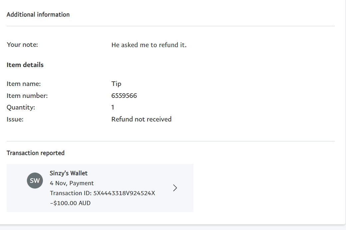The image size is (346, 230).
Task: Select the 'Refund not received' issue text
Action: [142, 119]
